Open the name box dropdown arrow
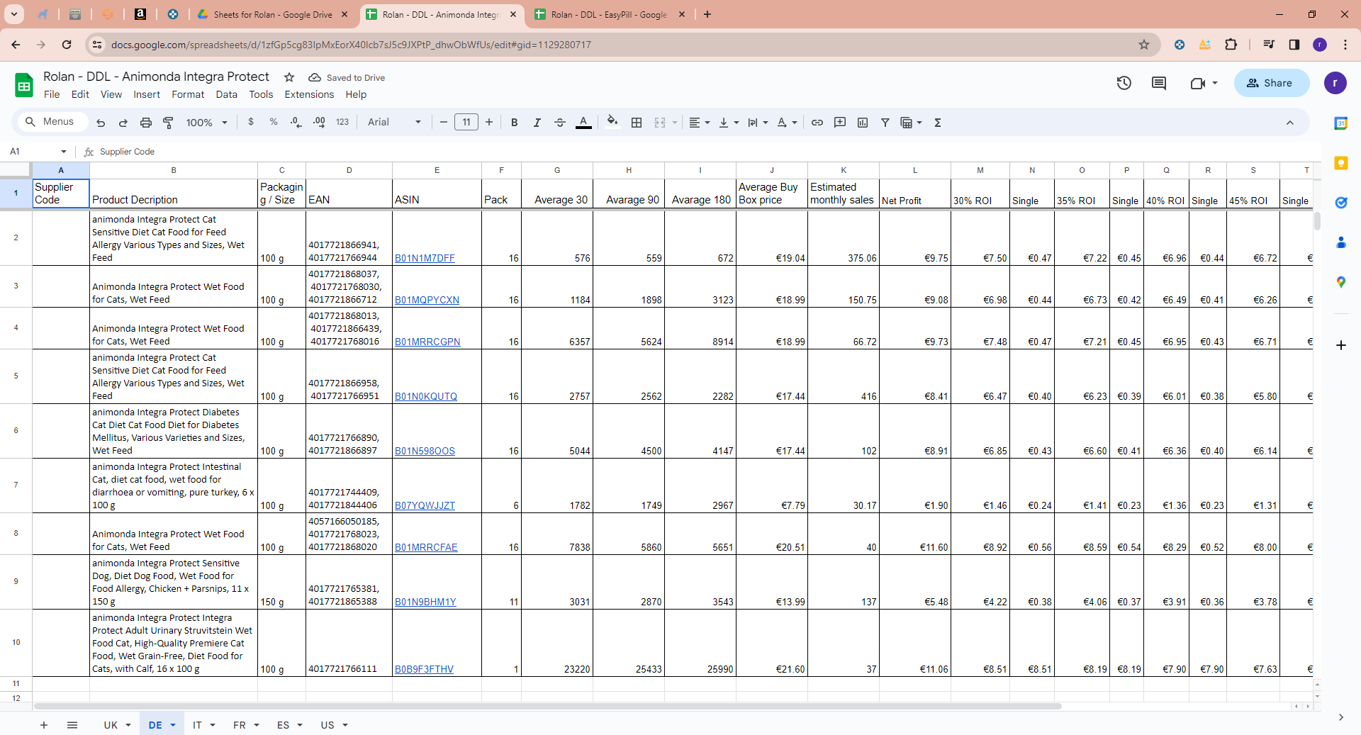The image size is (1361, 735). coord(64,152)
